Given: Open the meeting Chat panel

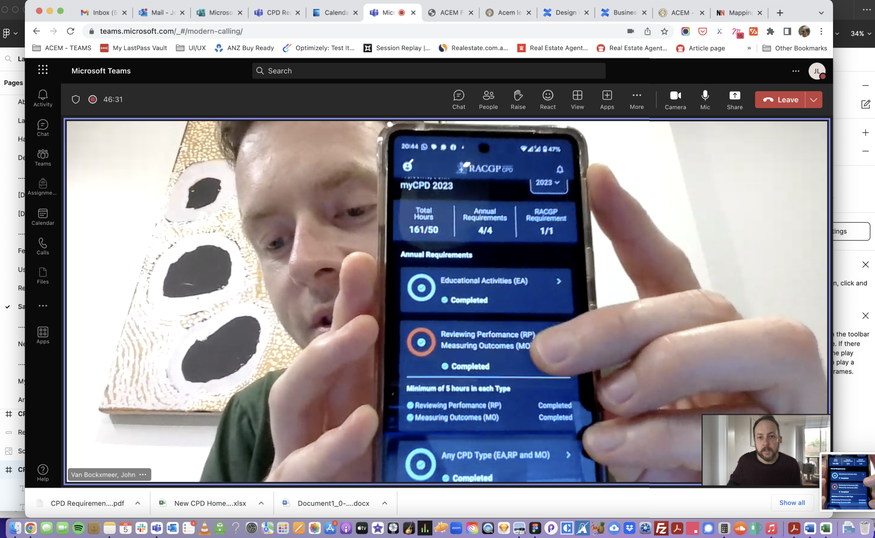Looking at the screenshot, I should tap(459, 100).
